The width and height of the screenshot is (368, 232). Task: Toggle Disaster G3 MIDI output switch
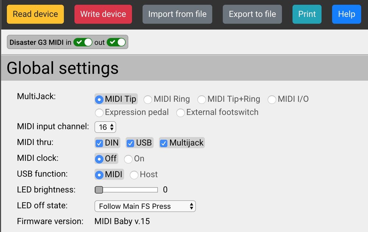[116, 42]
